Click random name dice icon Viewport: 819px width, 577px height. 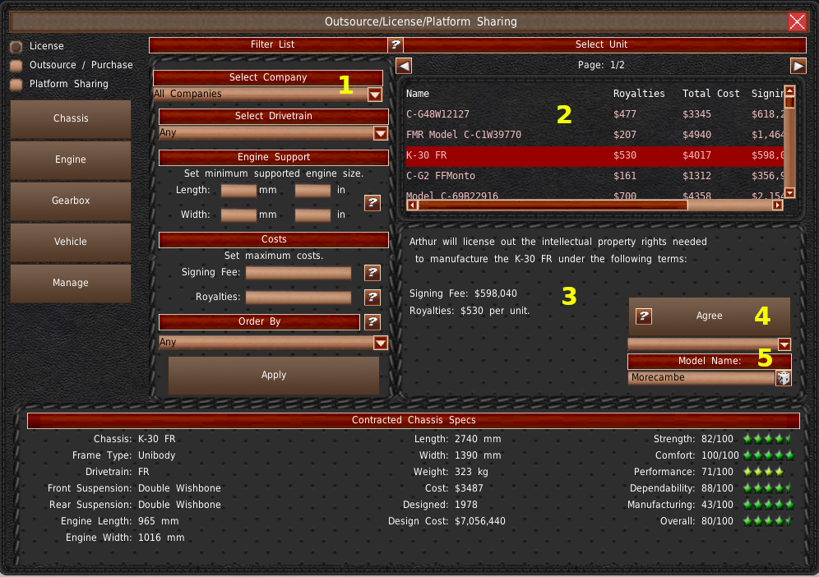(784, 378)
